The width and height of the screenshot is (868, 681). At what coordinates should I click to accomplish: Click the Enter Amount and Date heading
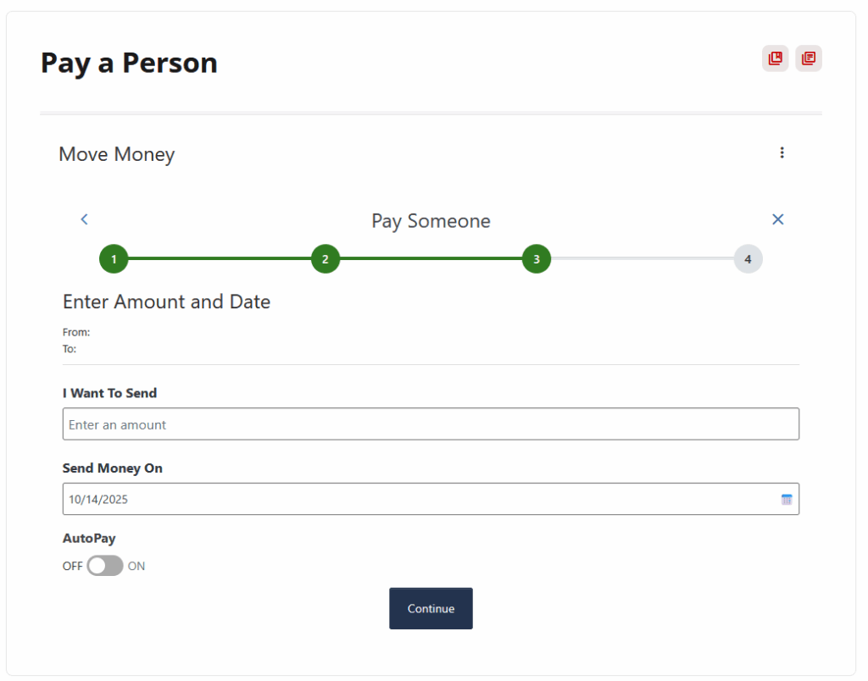click(x=167, y=302)
